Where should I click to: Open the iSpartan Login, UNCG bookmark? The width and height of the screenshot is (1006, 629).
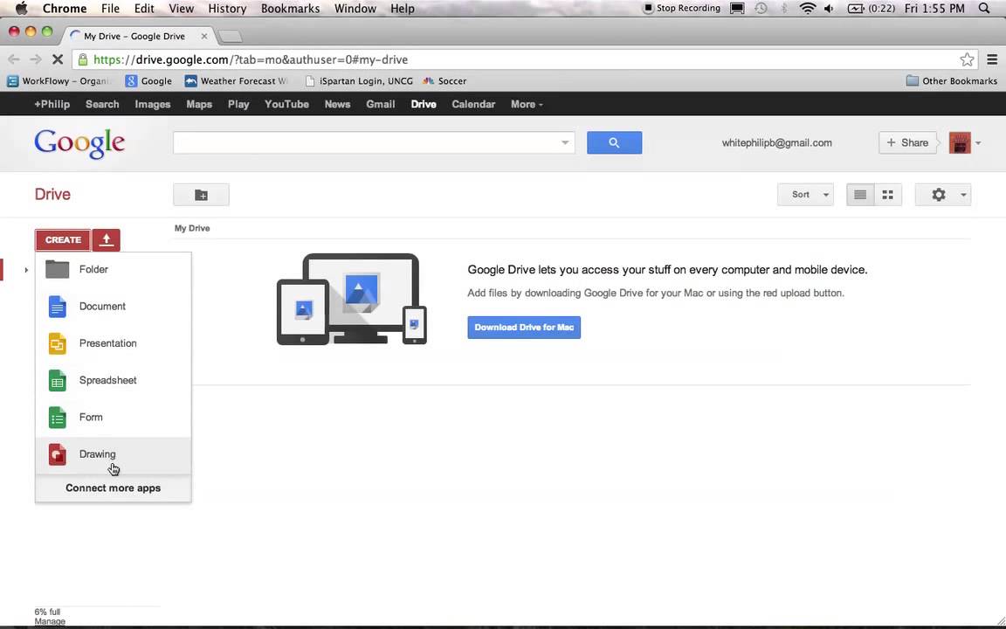tap(359, 81)
